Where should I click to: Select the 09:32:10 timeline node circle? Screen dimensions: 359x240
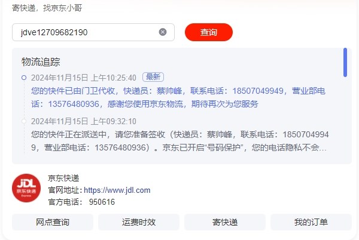(x=24, y=121)
